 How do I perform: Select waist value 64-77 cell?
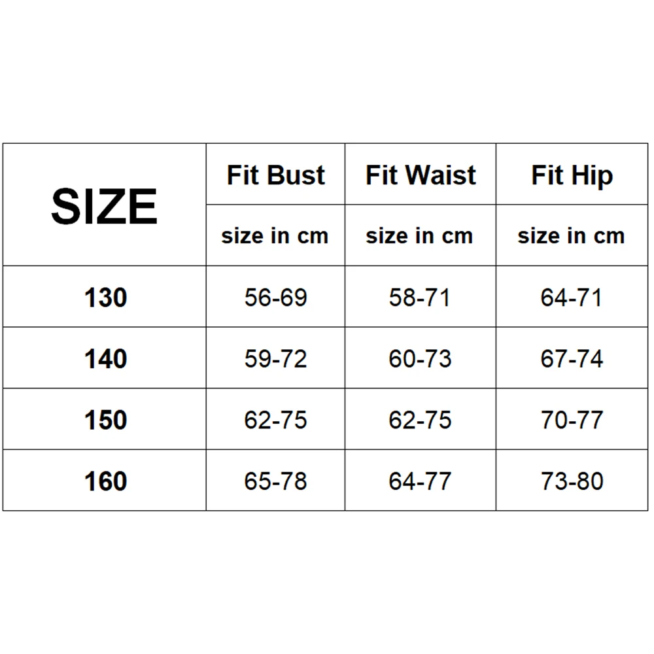pos(420,481)
